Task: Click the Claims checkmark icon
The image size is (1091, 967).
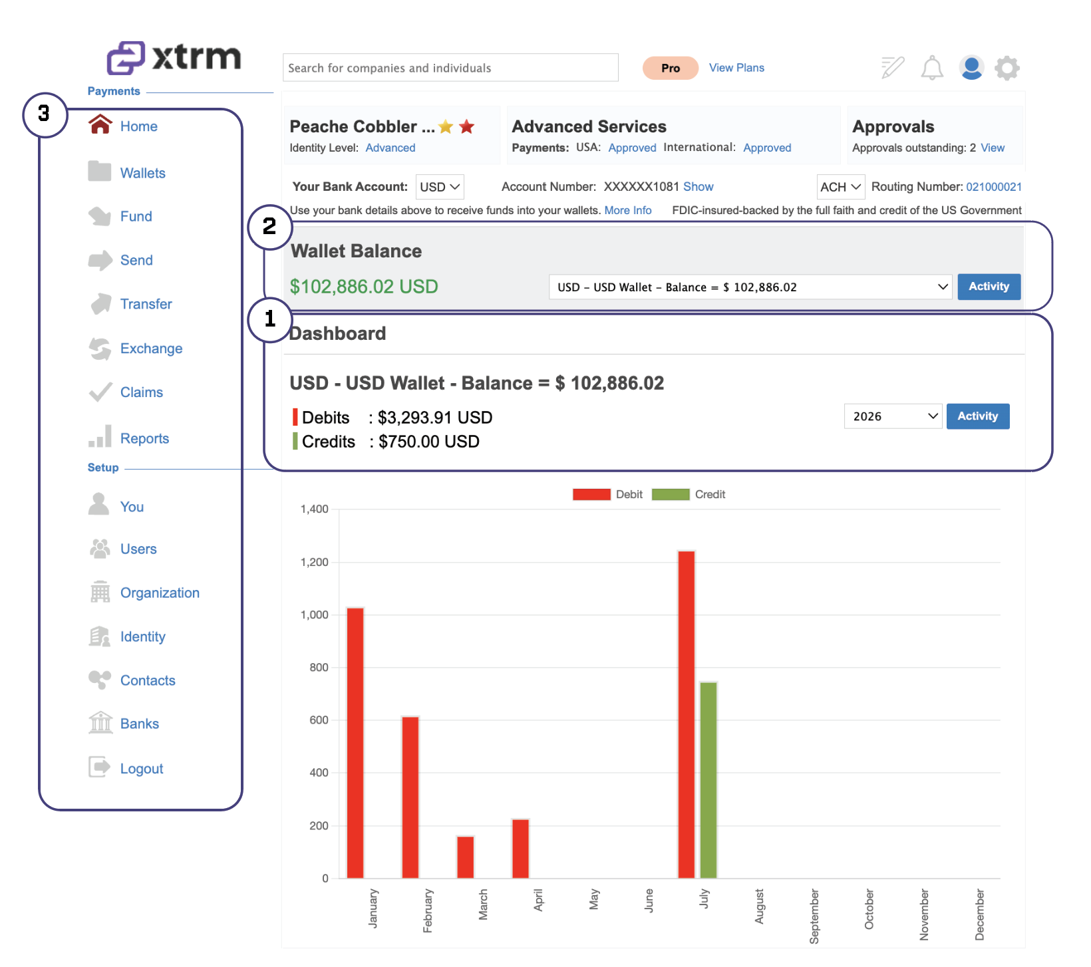Action: 100,392
